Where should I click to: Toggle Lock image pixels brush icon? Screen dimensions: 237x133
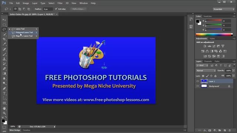click(207, 76)
